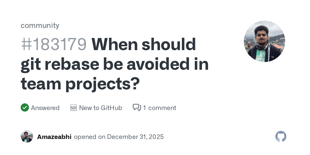Viewport: 310px width, 155px height.
Task: Click the word "GitHub" in category label
Action: point(111,108)
